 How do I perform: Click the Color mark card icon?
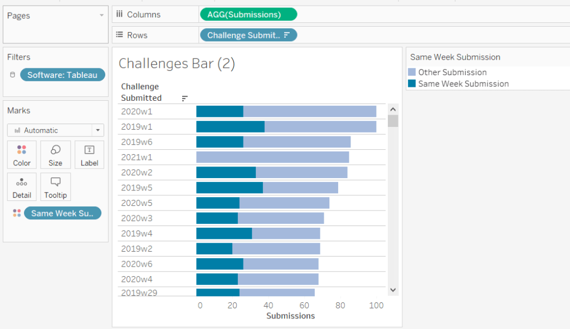[22, 154]
